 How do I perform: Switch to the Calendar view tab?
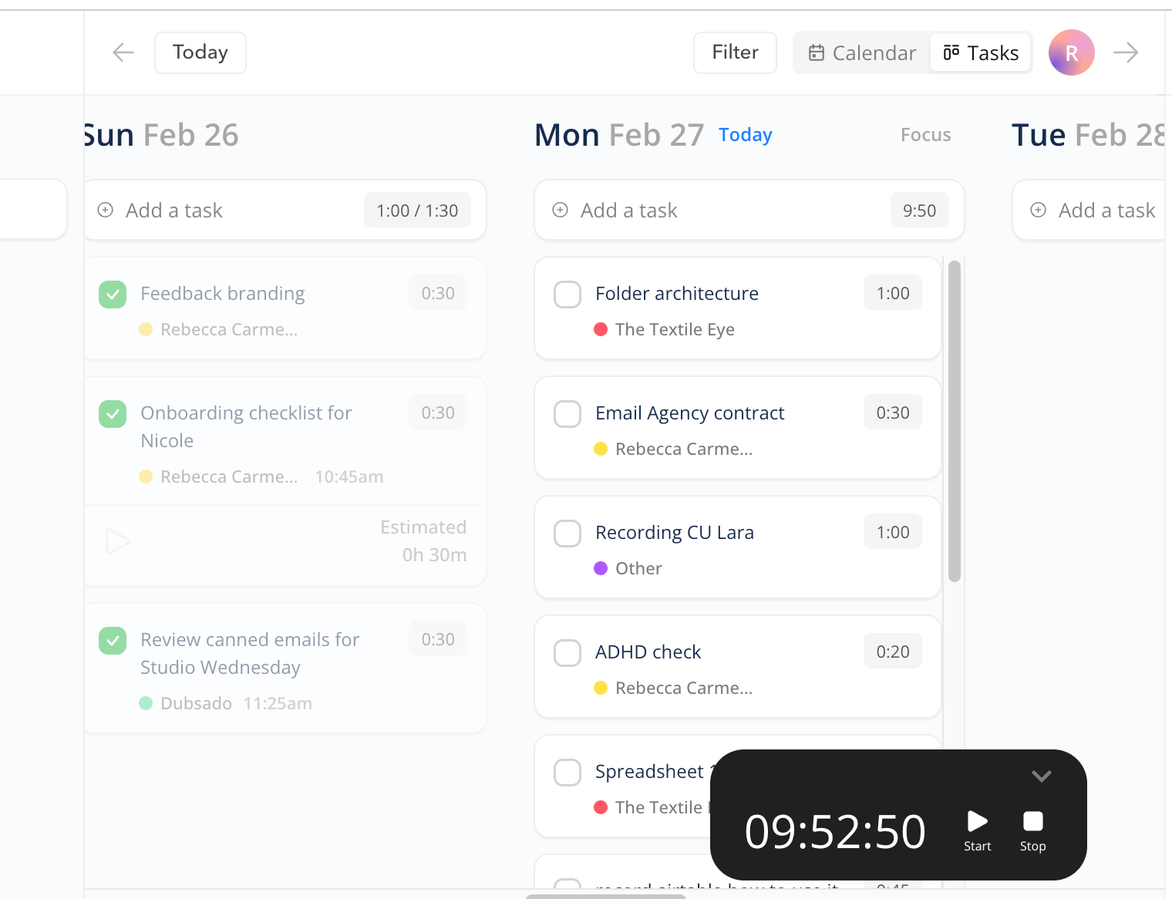862,52
